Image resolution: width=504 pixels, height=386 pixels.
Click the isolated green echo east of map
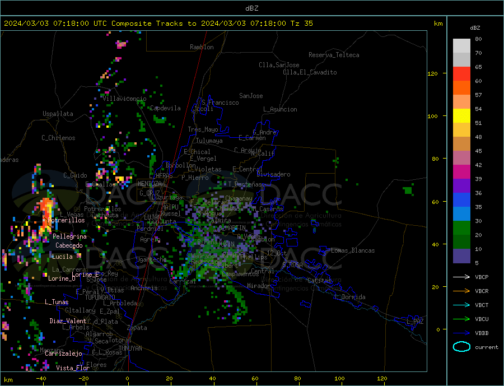point(408,190)
